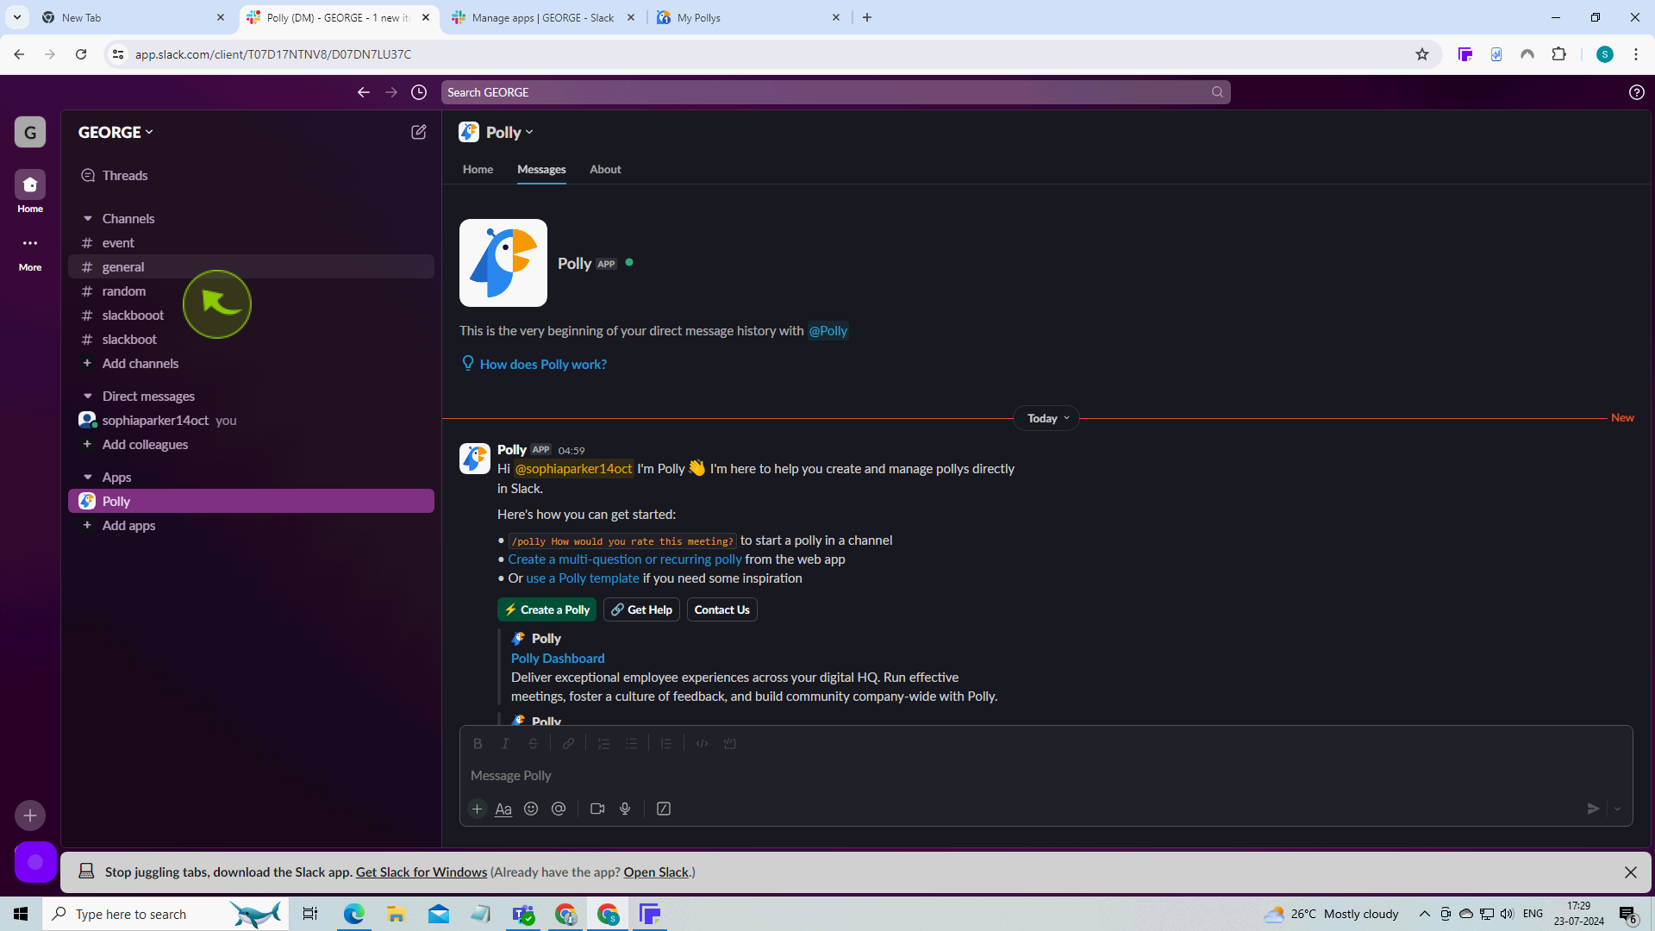Click the send message arrow icon
This screenshot has width=1655, height=931.
click(1593, 809)
